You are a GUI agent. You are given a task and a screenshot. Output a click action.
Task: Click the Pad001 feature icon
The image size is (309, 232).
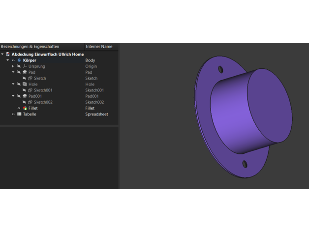[25, 96]
